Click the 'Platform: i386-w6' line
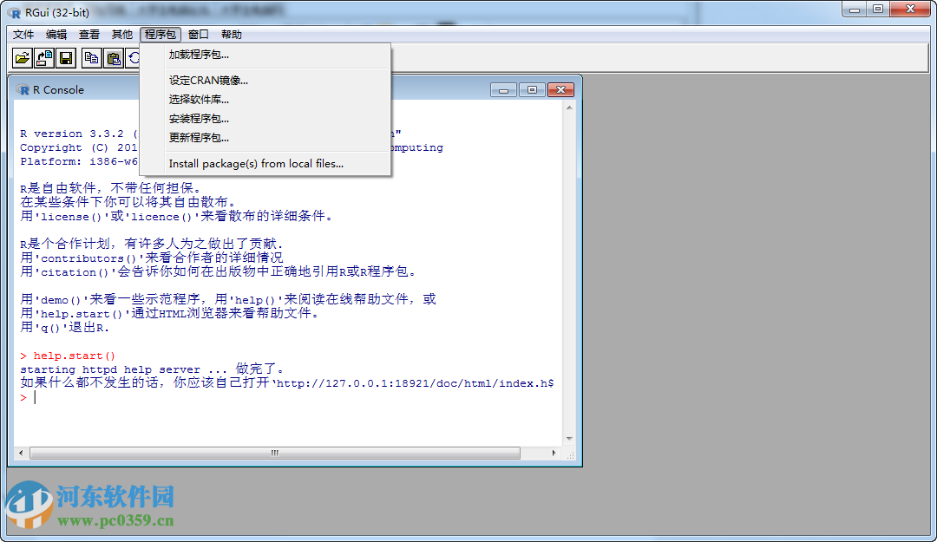937x542 pixels. [79, 161]
